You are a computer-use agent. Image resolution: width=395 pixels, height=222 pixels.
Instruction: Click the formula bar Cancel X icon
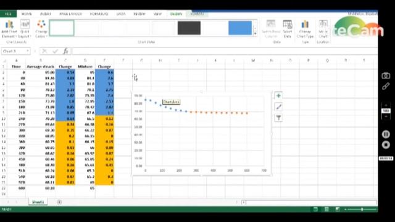pos(44,51)
